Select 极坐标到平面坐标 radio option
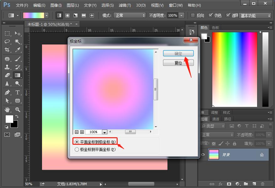 pos(77,149)
